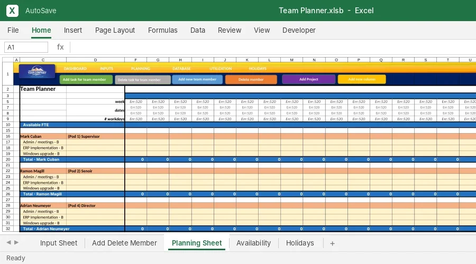Viewport: 476px width, 264px height.
Task: Click the Add Project button
Action: tap(309, 79)
